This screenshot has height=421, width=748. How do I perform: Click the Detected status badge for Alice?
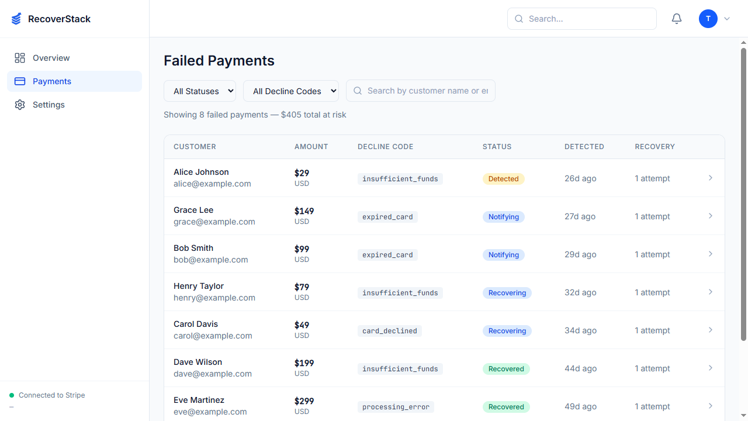(x=503, y=179)
